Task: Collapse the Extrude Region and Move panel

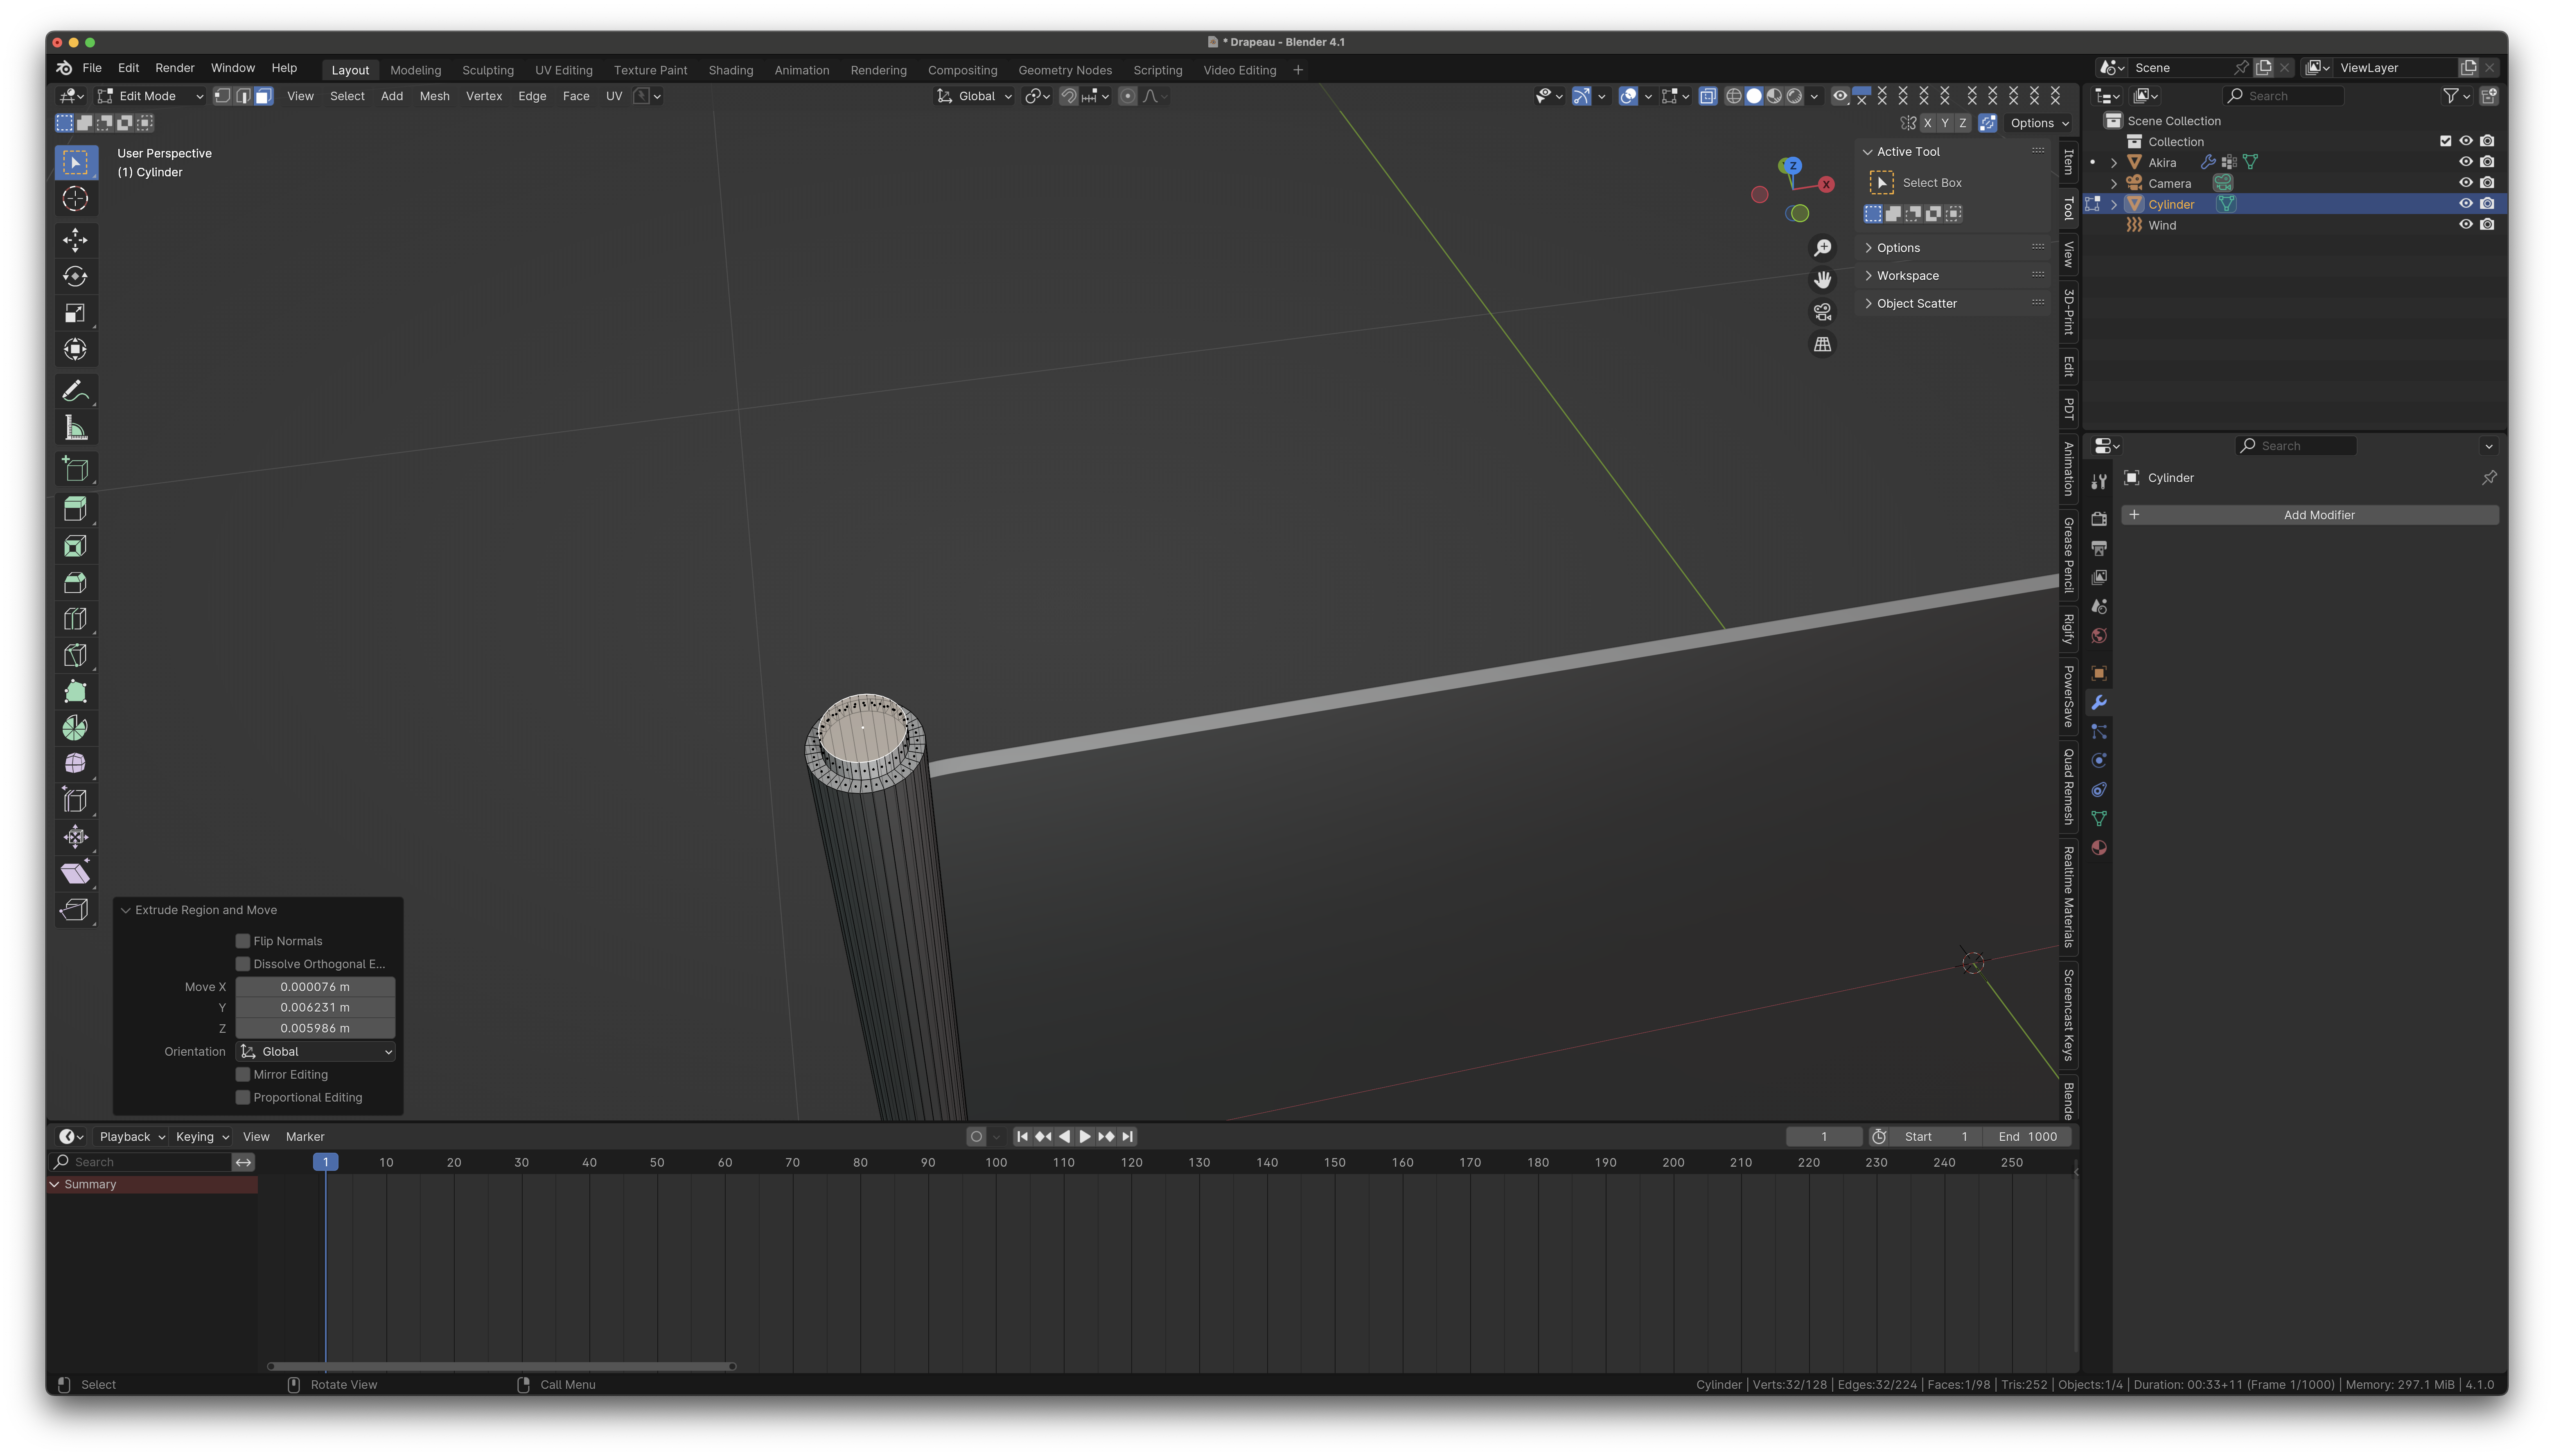Action: [x=126, y=910]
